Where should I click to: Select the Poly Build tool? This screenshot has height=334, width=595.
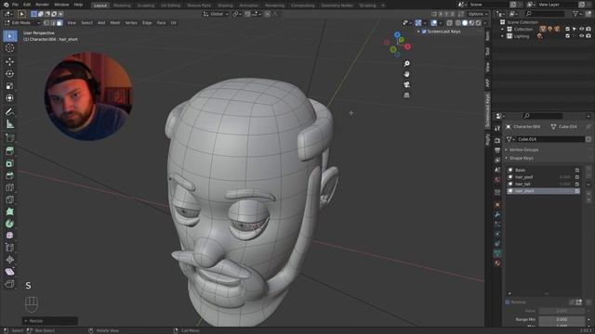point(10,212)
